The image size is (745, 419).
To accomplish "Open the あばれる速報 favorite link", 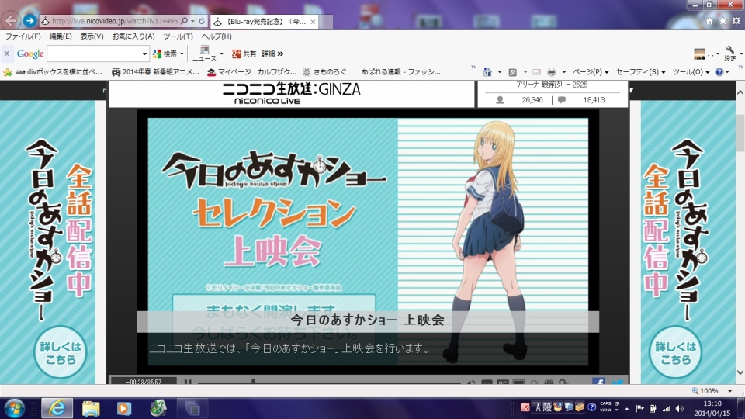I will pyautogui.click(x=400, y=71).
